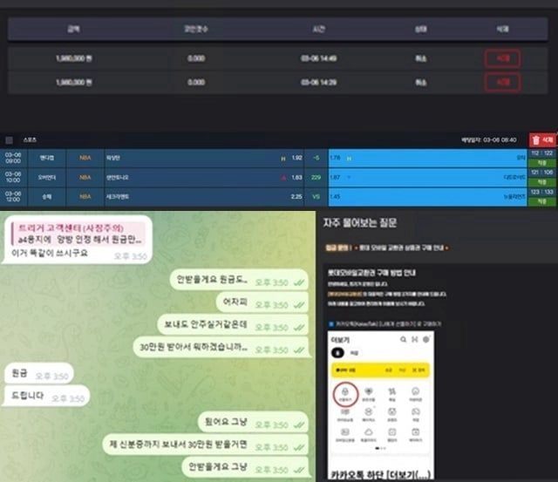This screenshot has height=482, width=558.
Task: Expand the Lotte mobile voucher FAQ entry
Action: (x=387, y=248)
